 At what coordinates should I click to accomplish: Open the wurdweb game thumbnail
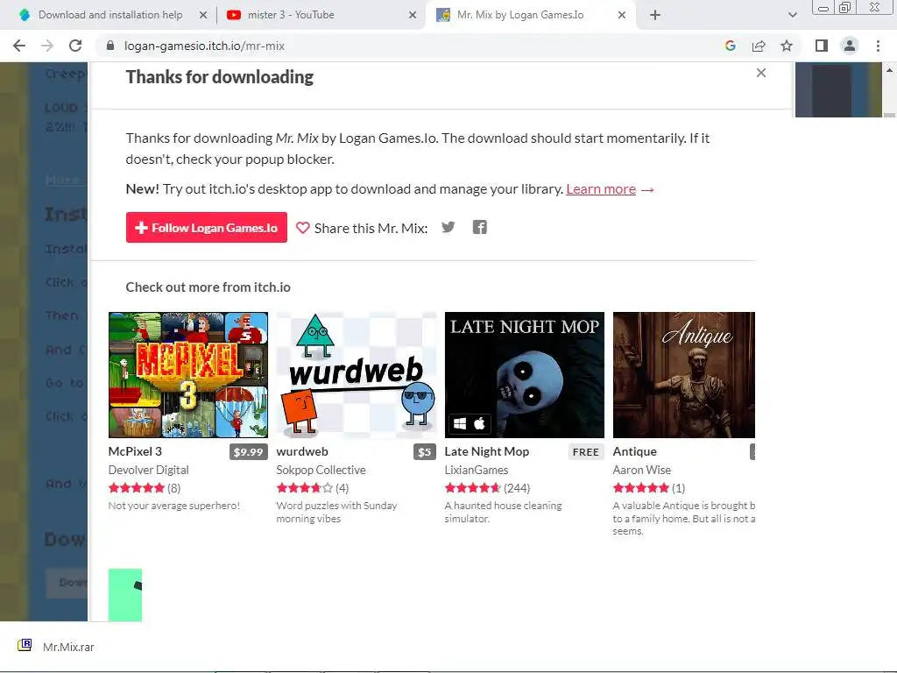pyautogui.click(x=356, y=375)
